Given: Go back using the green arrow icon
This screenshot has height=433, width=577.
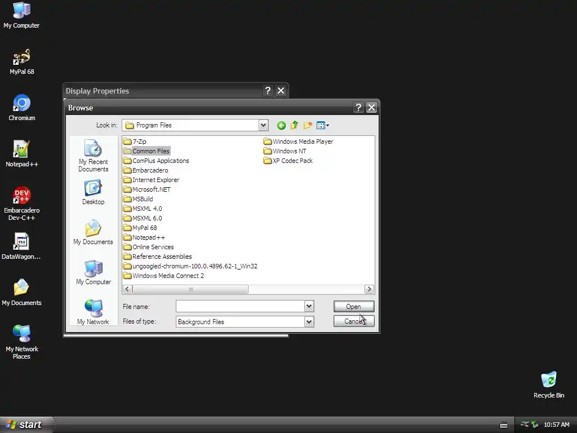Looking at the screenshot, I should click(x=281, y=126).
